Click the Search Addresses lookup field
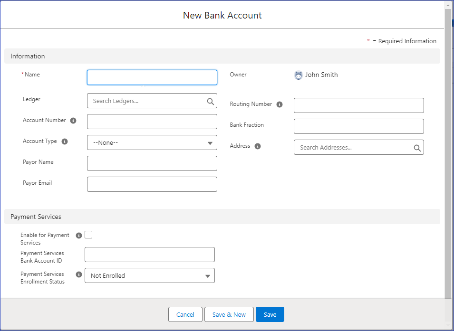The height and width of the screenshot is (331, 454). pyautogui.click(x=359, y=147)
